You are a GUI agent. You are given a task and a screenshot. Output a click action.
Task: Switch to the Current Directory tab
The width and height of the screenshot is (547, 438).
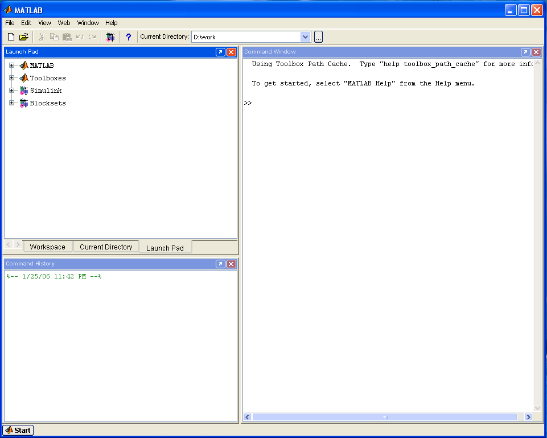[106, 247]
